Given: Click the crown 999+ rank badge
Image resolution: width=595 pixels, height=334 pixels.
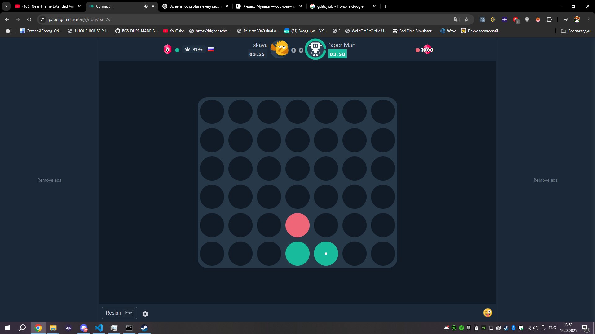Looking at the screenshot, I should coord(194,49).
